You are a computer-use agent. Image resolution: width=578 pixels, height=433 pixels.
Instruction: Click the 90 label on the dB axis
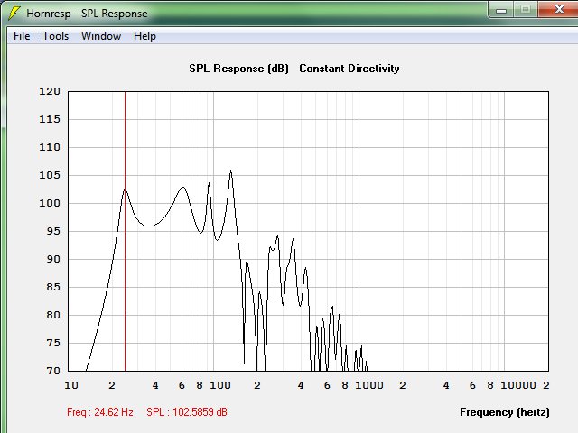[53, 259]
